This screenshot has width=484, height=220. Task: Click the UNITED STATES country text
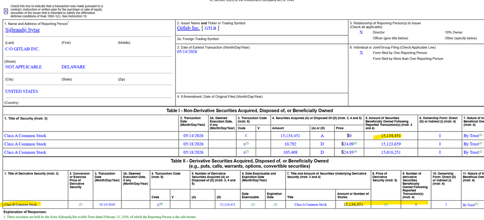pyautogui.click(x=21, y=91)
